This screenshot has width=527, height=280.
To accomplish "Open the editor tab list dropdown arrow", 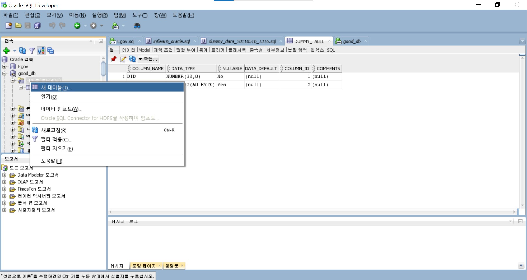I will pos(522,41).
